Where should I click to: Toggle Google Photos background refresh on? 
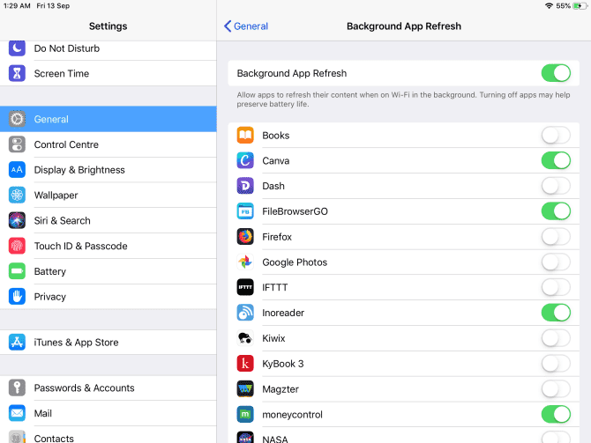point(556,262)
